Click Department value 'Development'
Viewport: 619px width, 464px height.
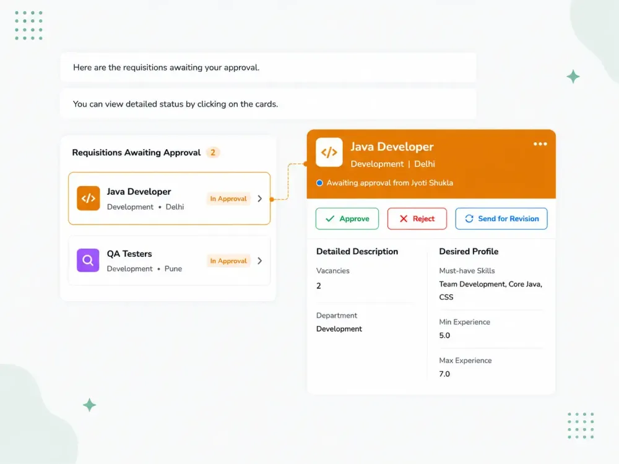[339, 329]
